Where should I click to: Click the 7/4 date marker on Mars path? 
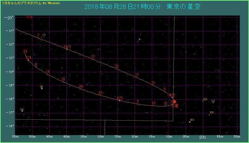tap(28, 60)
